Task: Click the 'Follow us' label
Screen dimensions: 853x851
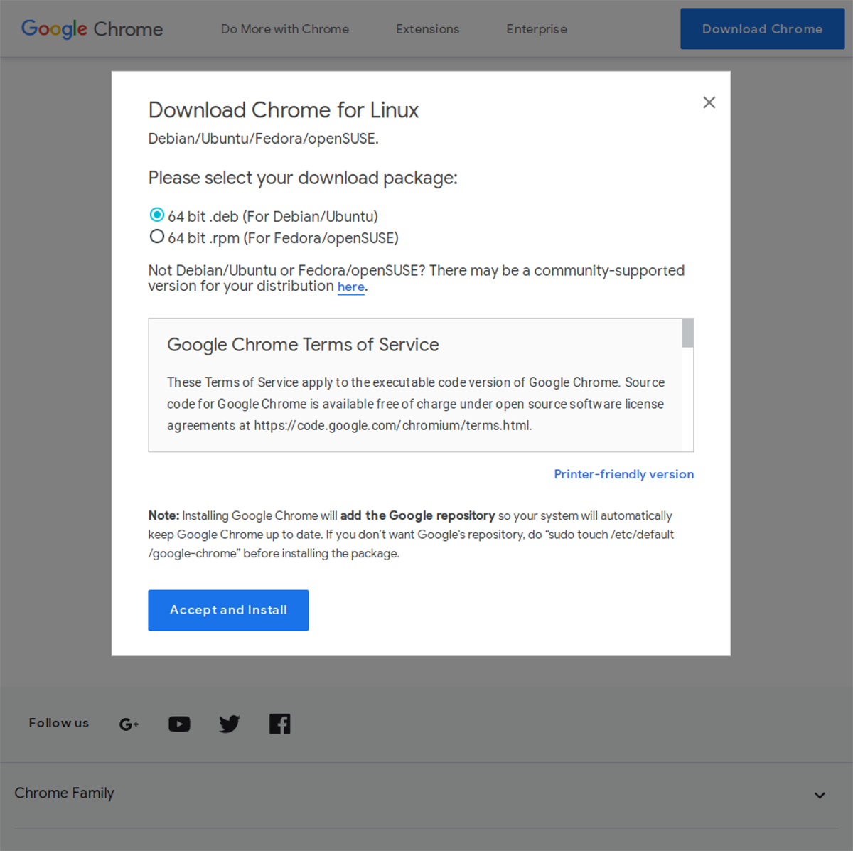Action: point(59,723)
